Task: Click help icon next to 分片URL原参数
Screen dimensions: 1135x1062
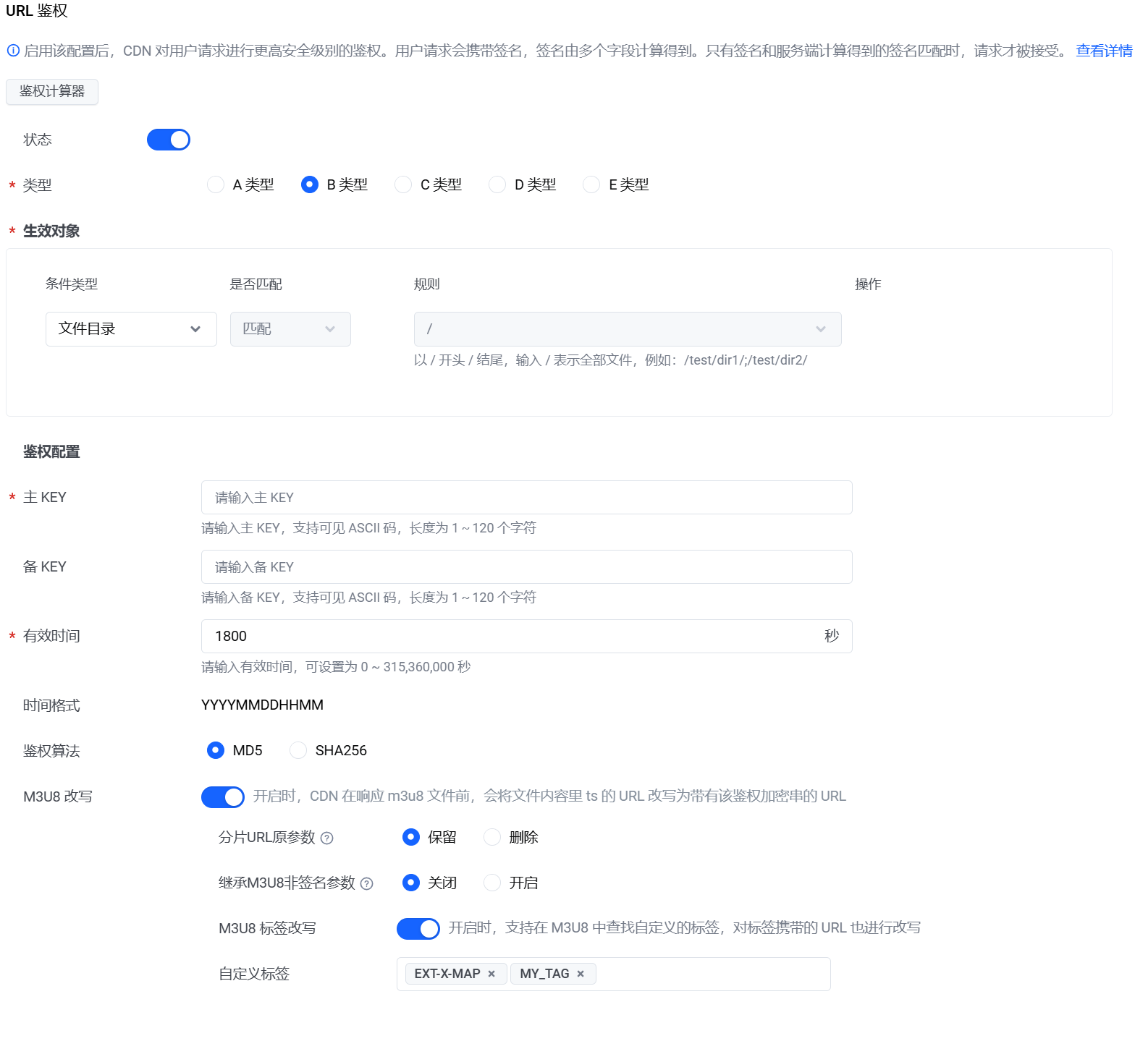Action: tap(327, 838)
